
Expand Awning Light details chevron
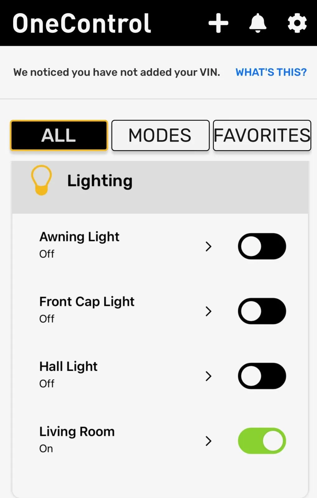[208, 247]
